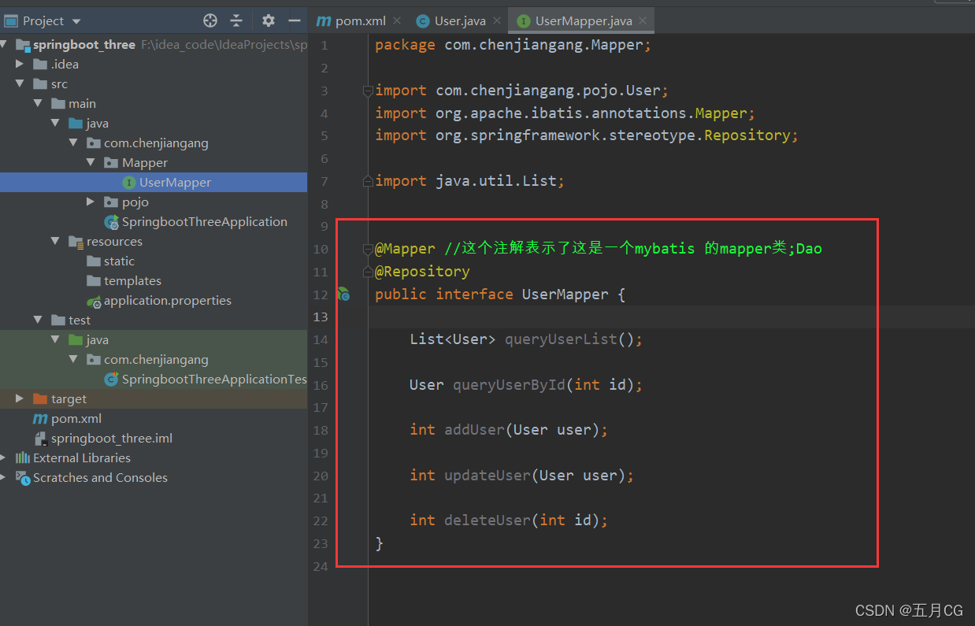
Task: Click UserMapper interface name in code
Action: tap(565, 294)
